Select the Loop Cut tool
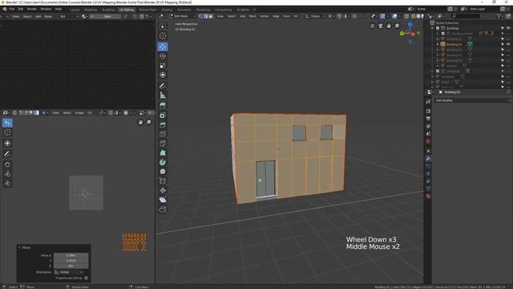The width and height of the screenshot is (513, 289). 163,134
